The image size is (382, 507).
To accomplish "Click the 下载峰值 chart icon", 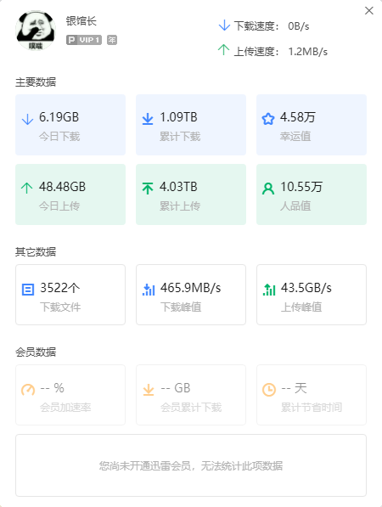I will [149, 290].
